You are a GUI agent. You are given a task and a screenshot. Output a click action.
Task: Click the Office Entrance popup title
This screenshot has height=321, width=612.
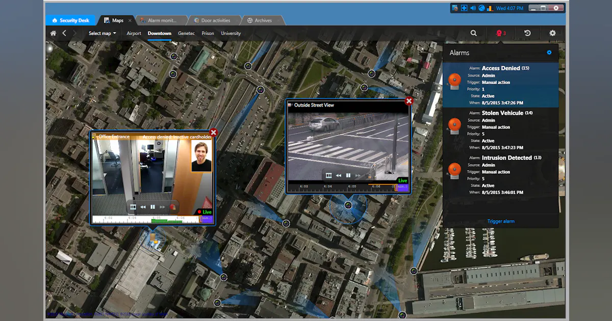pos(114,137)
